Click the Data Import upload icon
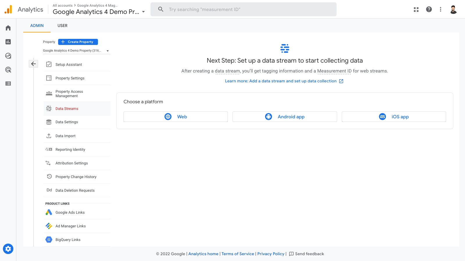Screen dimensions: 465x261 click(x=49, y=136)
